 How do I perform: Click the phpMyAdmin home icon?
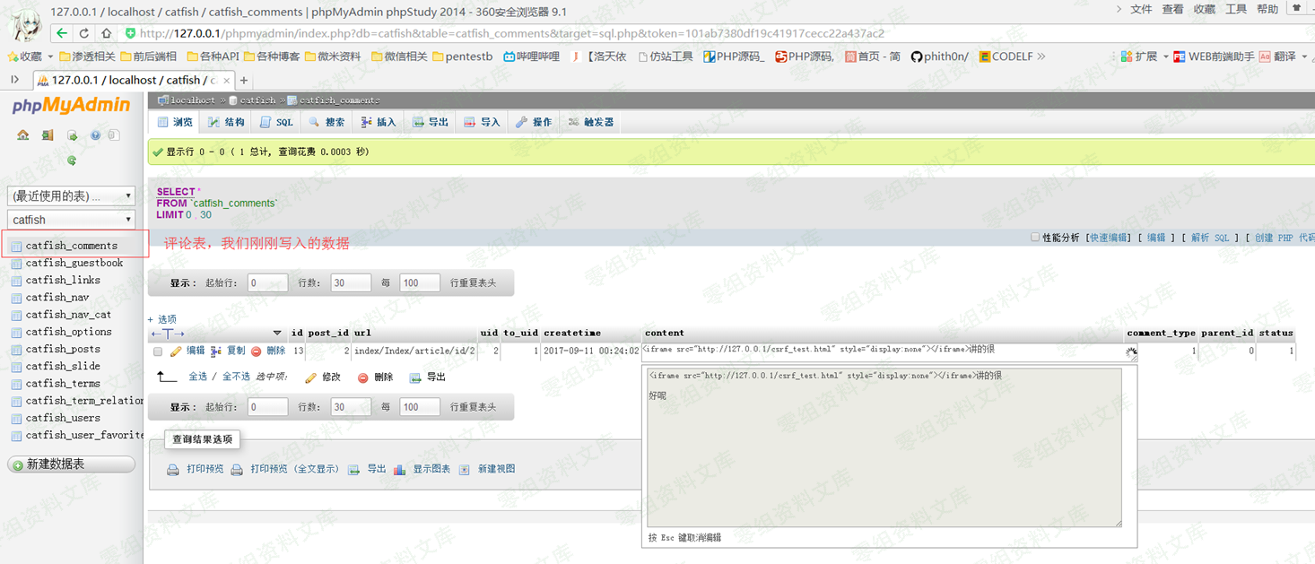pos(23,135)
